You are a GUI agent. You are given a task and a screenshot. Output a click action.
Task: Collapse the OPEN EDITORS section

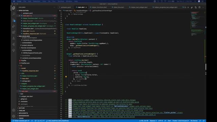click(x=23, y=11)
